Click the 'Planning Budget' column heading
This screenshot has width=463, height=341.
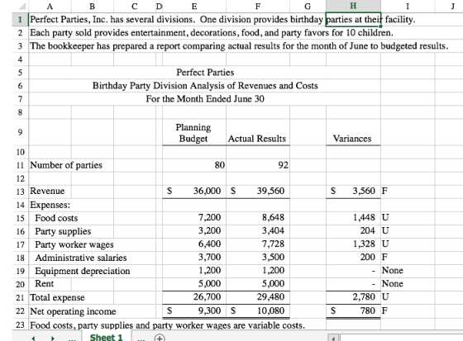tap(193, 133)
